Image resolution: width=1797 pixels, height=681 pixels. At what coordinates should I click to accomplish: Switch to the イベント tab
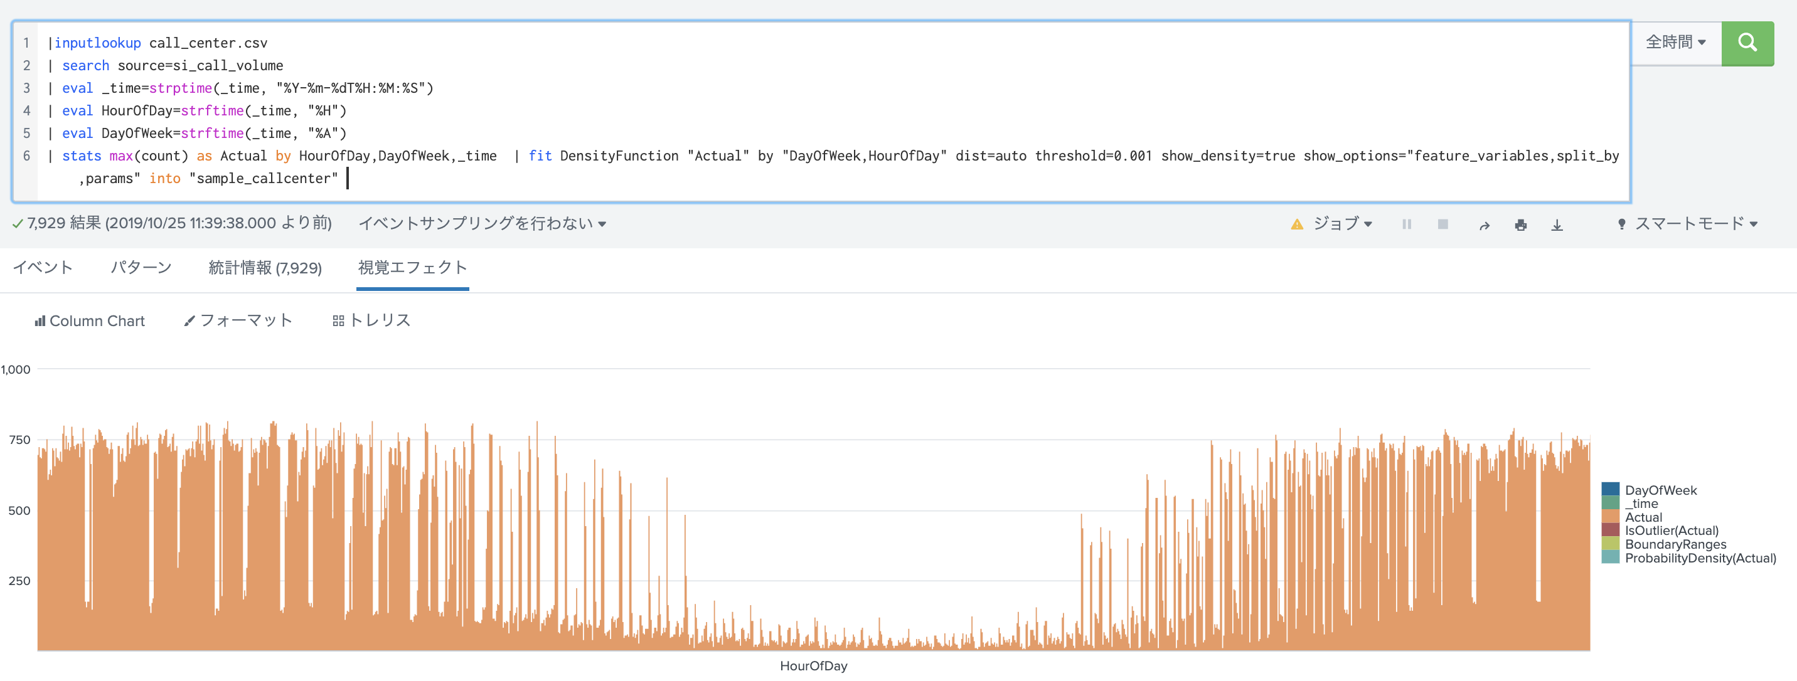[43, 268]
